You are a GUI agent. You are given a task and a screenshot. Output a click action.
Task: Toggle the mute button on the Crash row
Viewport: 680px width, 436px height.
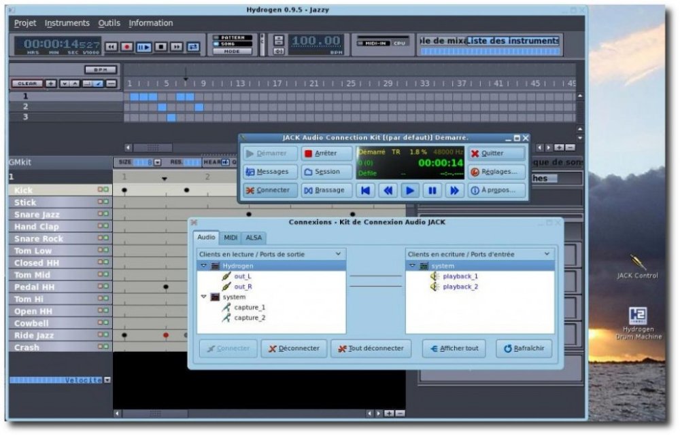(x=100, y=346)
